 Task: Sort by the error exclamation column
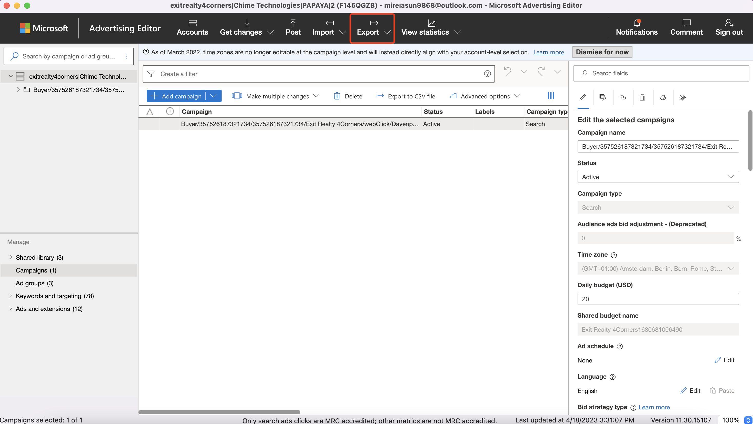(170, 111)
